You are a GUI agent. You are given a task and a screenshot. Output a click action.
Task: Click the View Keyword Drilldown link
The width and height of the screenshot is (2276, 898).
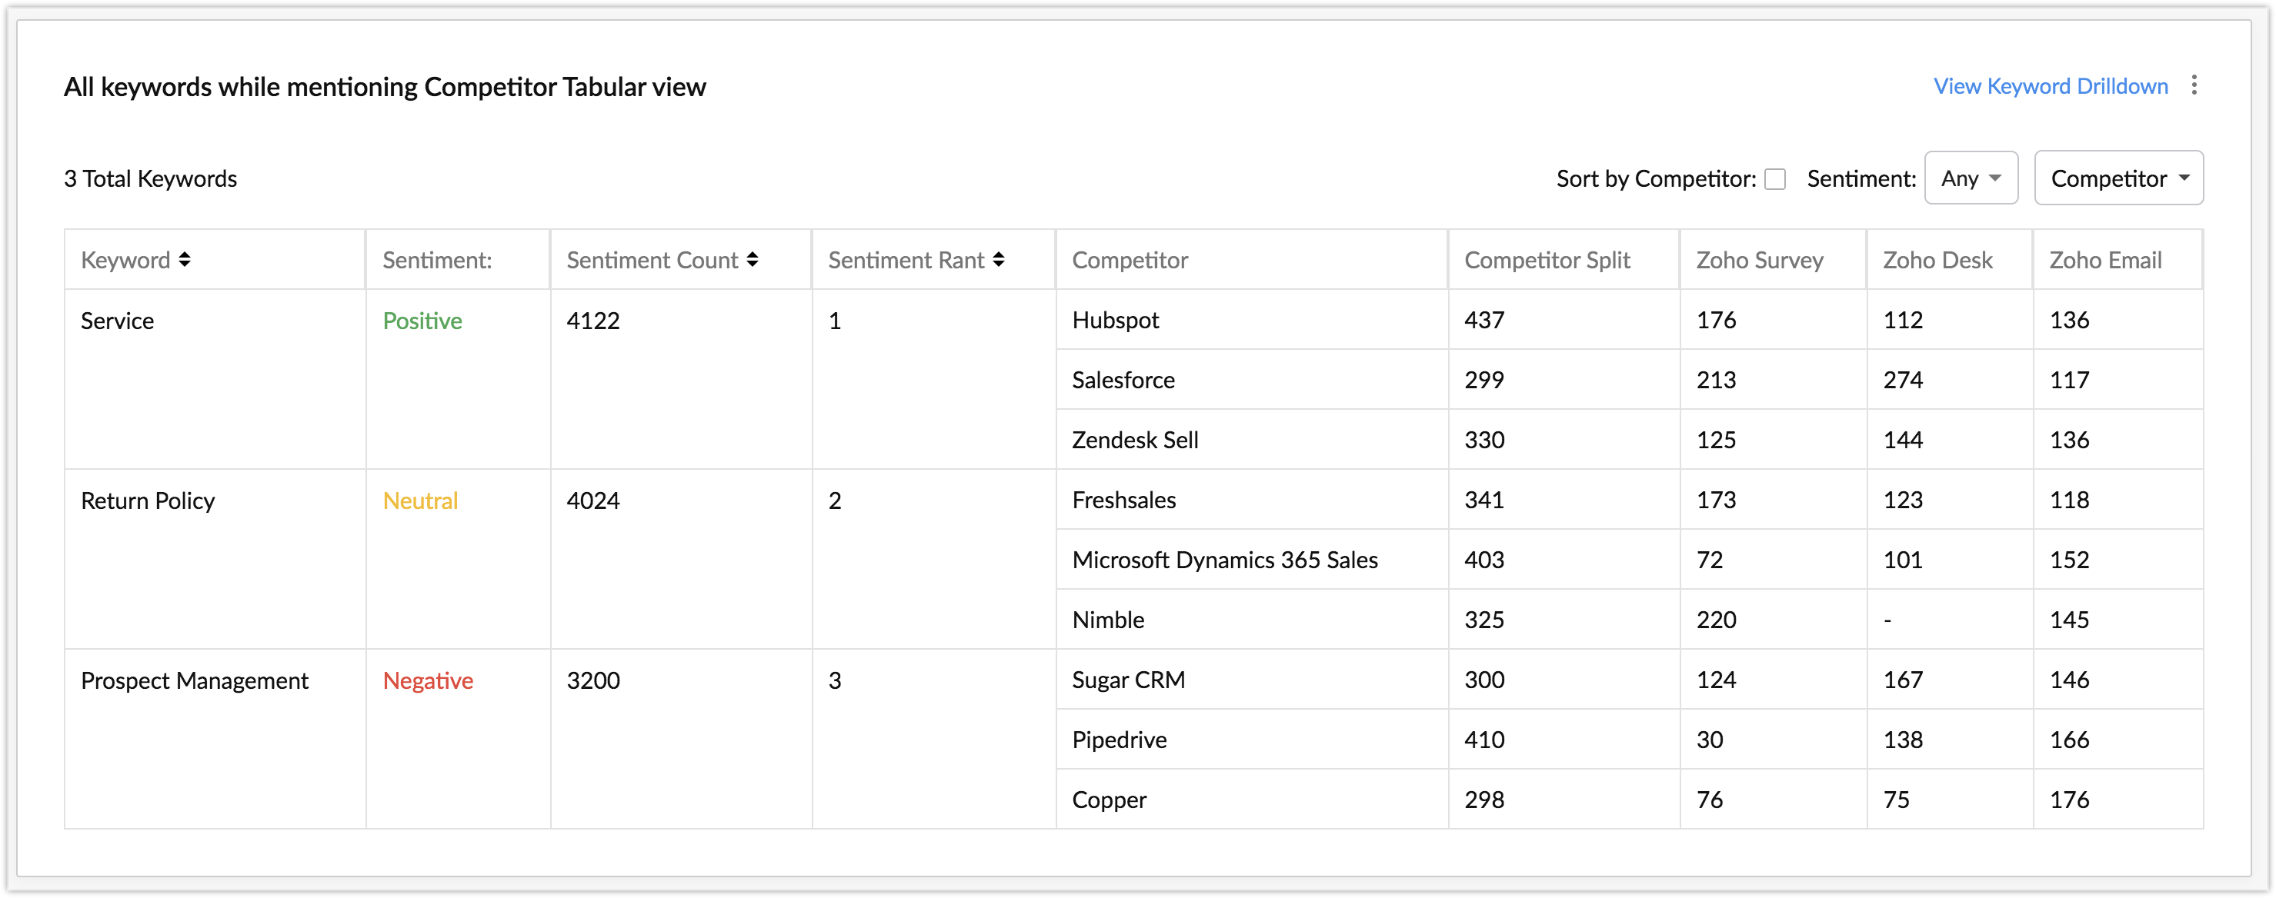click(x=2050, y=87)
